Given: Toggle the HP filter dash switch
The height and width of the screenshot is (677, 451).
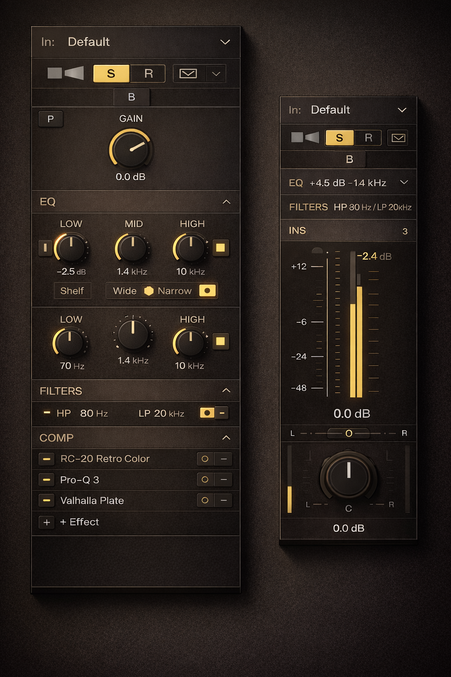Looking at the screenshot, I should click(x=46, y=413).
